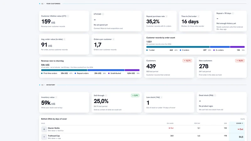Click the Customers -12,7% change badge
Viewport: 251px width, 141px height.
click(187, 60)
